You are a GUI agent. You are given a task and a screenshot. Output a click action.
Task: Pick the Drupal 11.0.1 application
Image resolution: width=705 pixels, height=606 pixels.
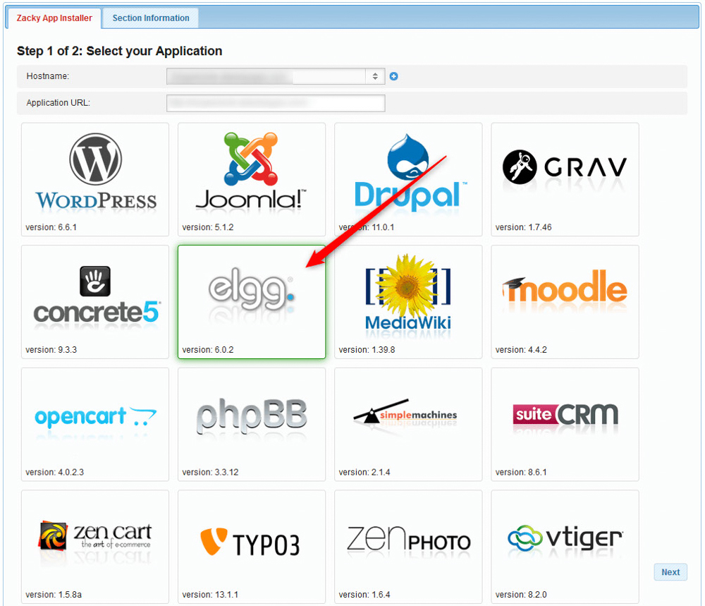point(407,178)
